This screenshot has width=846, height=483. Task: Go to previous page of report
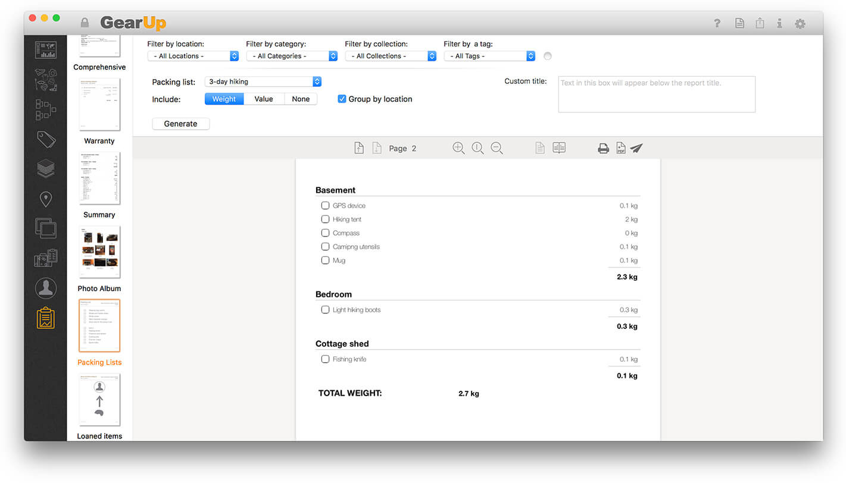point(358,149)
